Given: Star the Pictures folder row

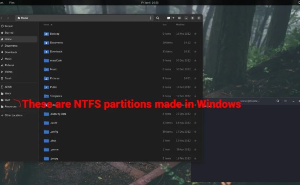Looking at the screenshot, I should (x=195, y=78).
